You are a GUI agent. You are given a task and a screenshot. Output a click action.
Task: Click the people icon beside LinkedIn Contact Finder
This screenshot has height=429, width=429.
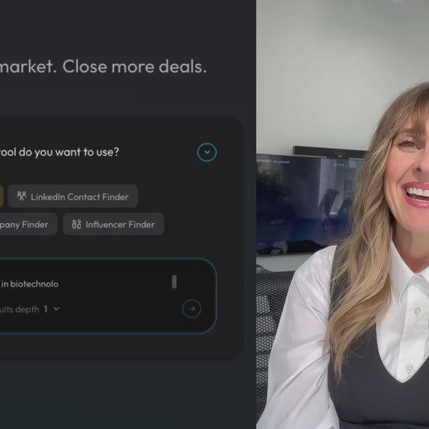22,196
